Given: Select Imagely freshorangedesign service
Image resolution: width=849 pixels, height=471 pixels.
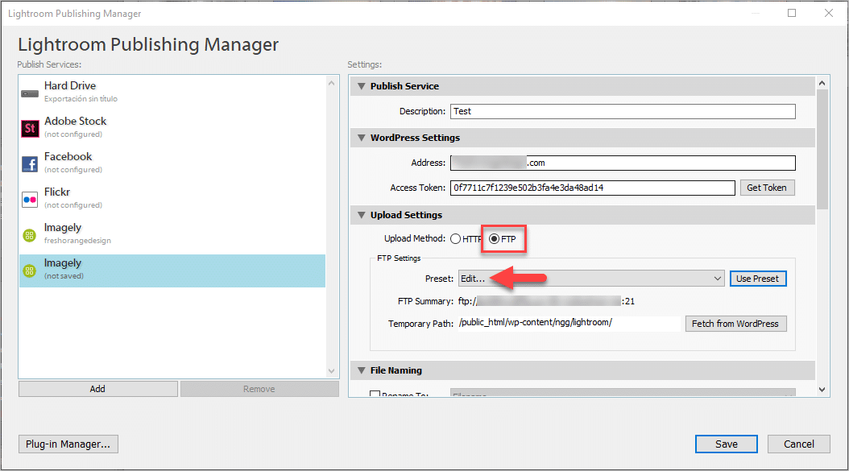Looking at the screenshot, I should pyautogui.click(x=172, y=233).
